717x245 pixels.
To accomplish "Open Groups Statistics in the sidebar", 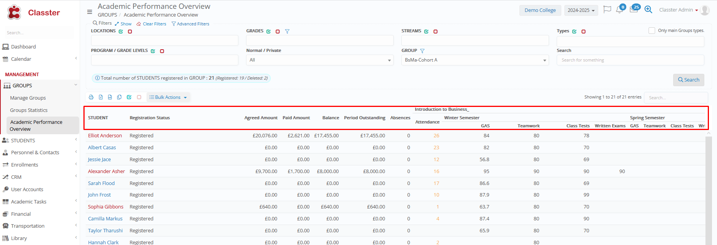I will coord(29,110).
